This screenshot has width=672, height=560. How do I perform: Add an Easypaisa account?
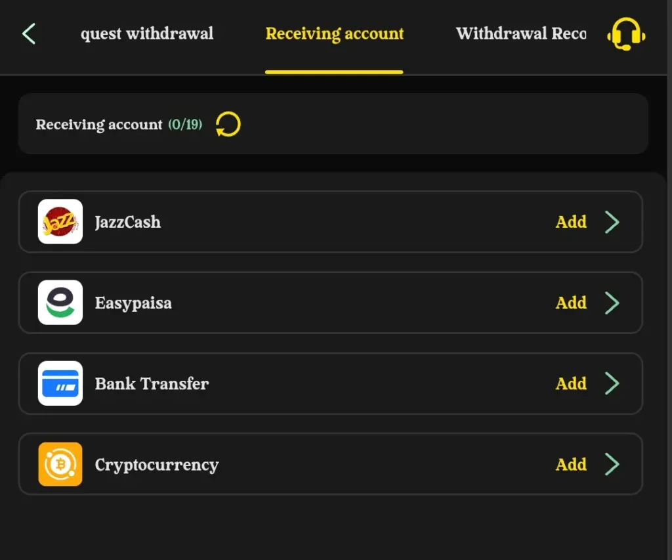tap(571, 303)
